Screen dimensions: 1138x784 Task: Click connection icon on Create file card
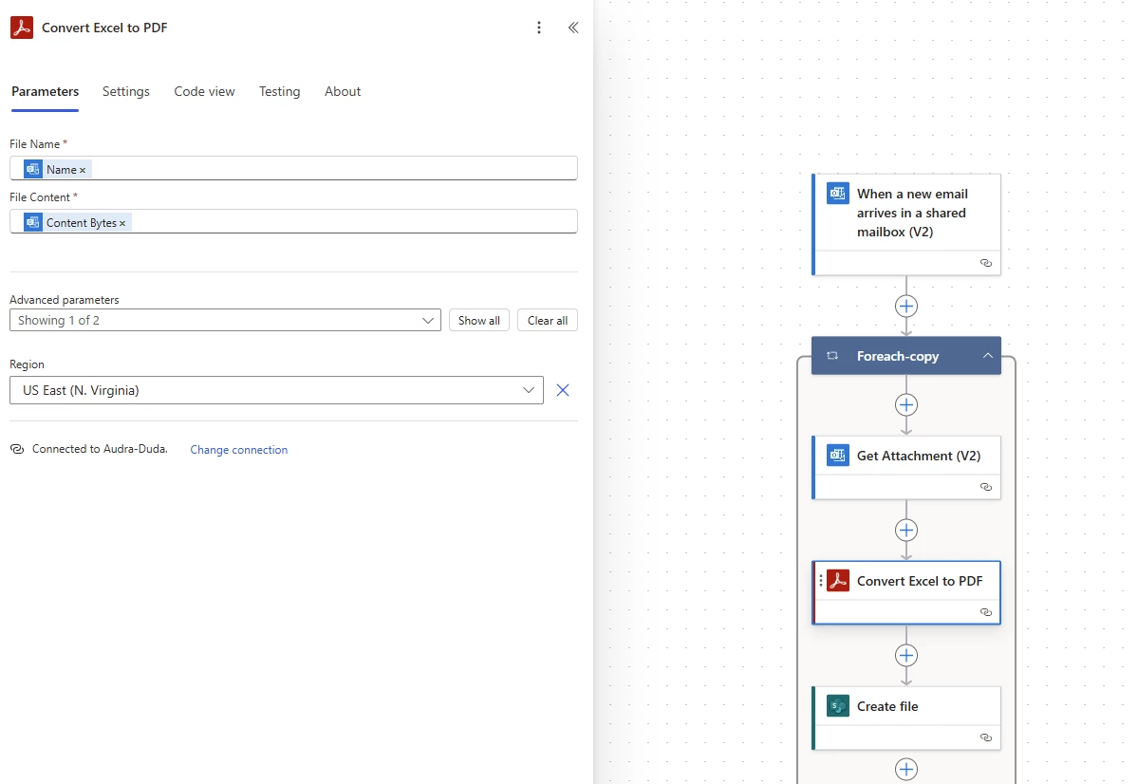[x=985, y=737]
